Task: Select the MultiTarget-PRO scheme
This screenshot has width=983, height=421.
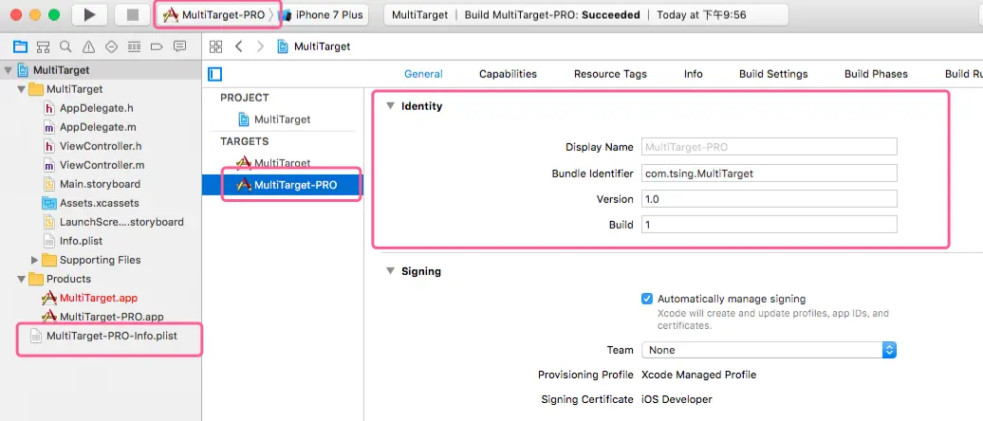Action: click(214, 15)
